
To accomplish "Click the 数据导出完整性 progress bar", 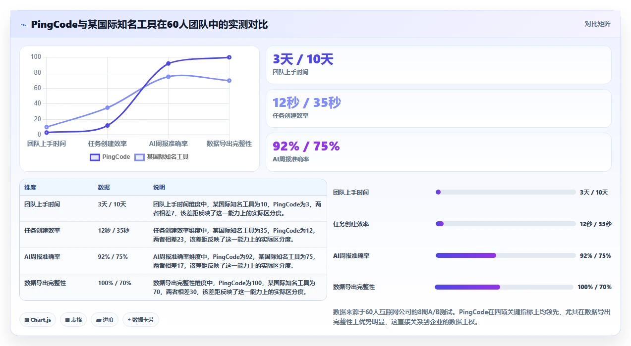I will coord(504,287).
